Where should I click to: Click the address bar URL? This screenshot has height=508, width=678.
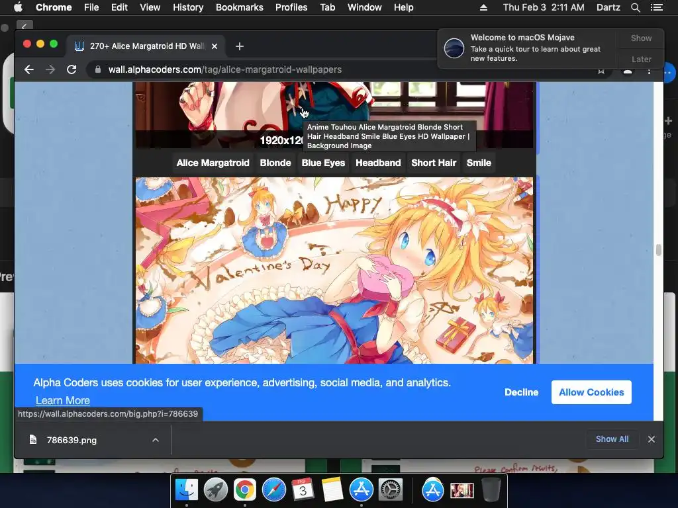point(225,69)
